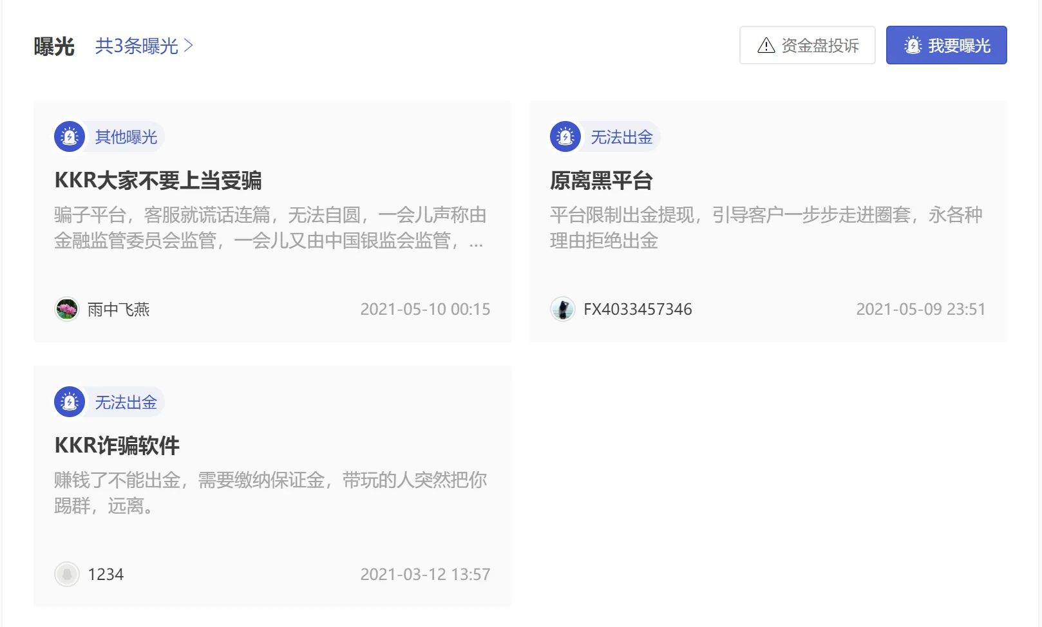The image size is (1042, 627).
Task: Click the timestamp 2021-05-10 00:15
Action: [x=425, y=309]
